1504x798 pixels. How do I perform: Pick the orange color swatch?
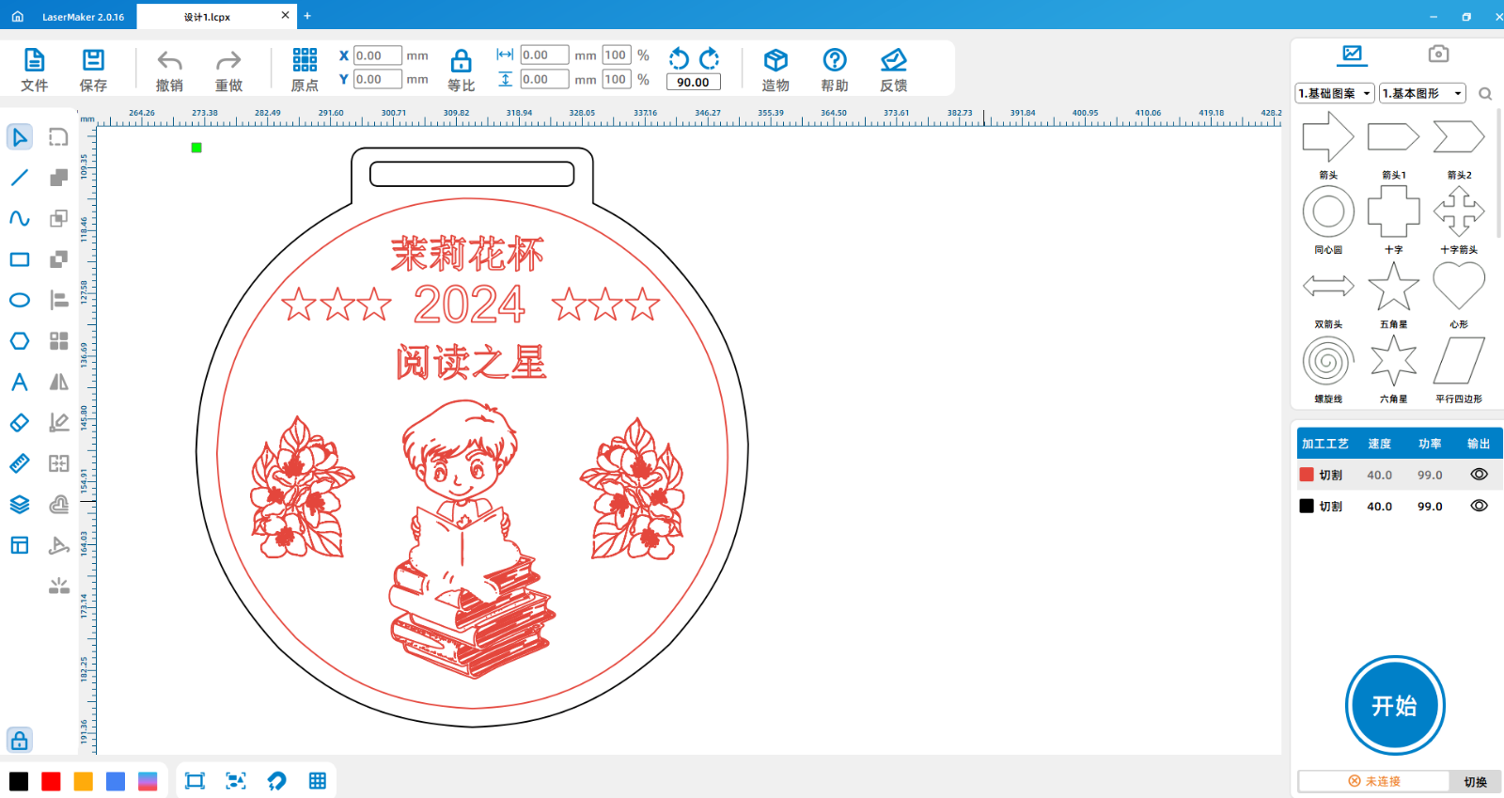coord(84,781)
